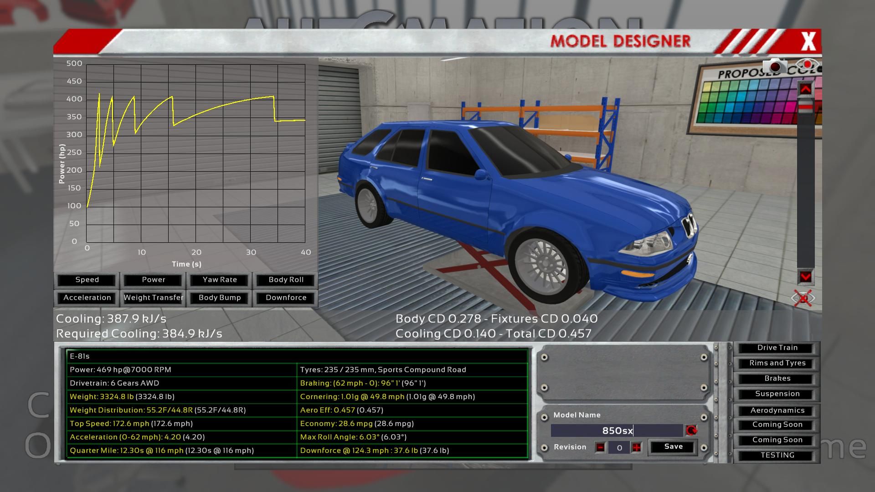Viewport: 875px width, 492px height.
Task: Close Model Designer with X icon
Action: [808, 42]
